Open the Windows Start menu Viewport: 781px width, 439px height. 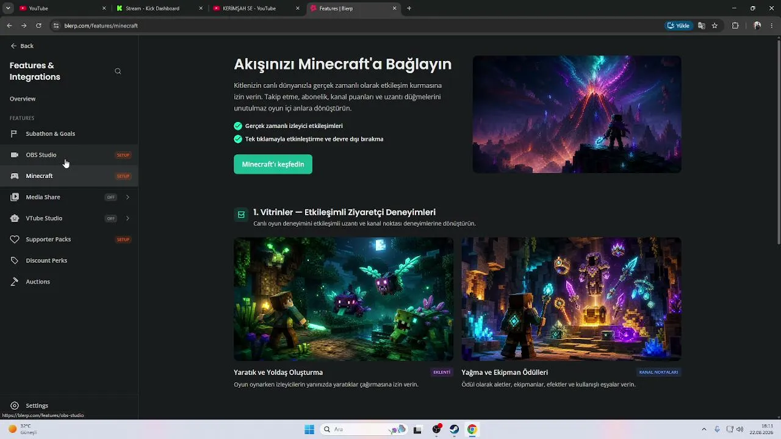309,429
